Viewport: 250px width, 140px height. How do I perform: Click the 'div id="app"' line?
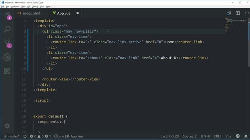tap(53, 26)
